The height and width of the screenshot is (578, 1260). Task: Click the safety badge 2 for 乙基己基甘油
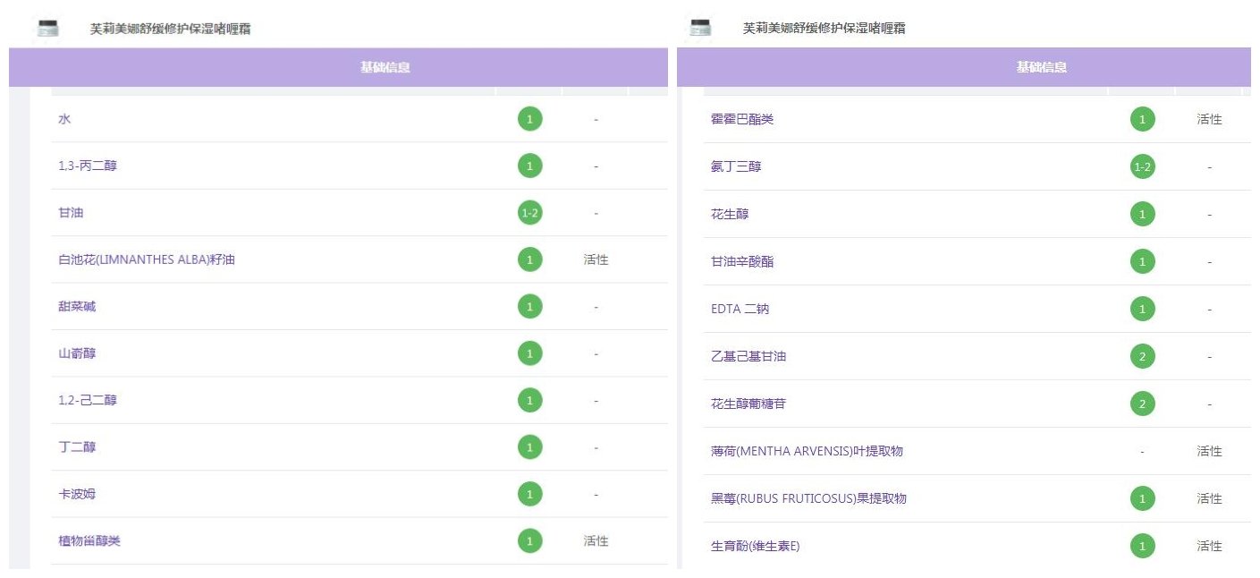(x=1142, y=356)
